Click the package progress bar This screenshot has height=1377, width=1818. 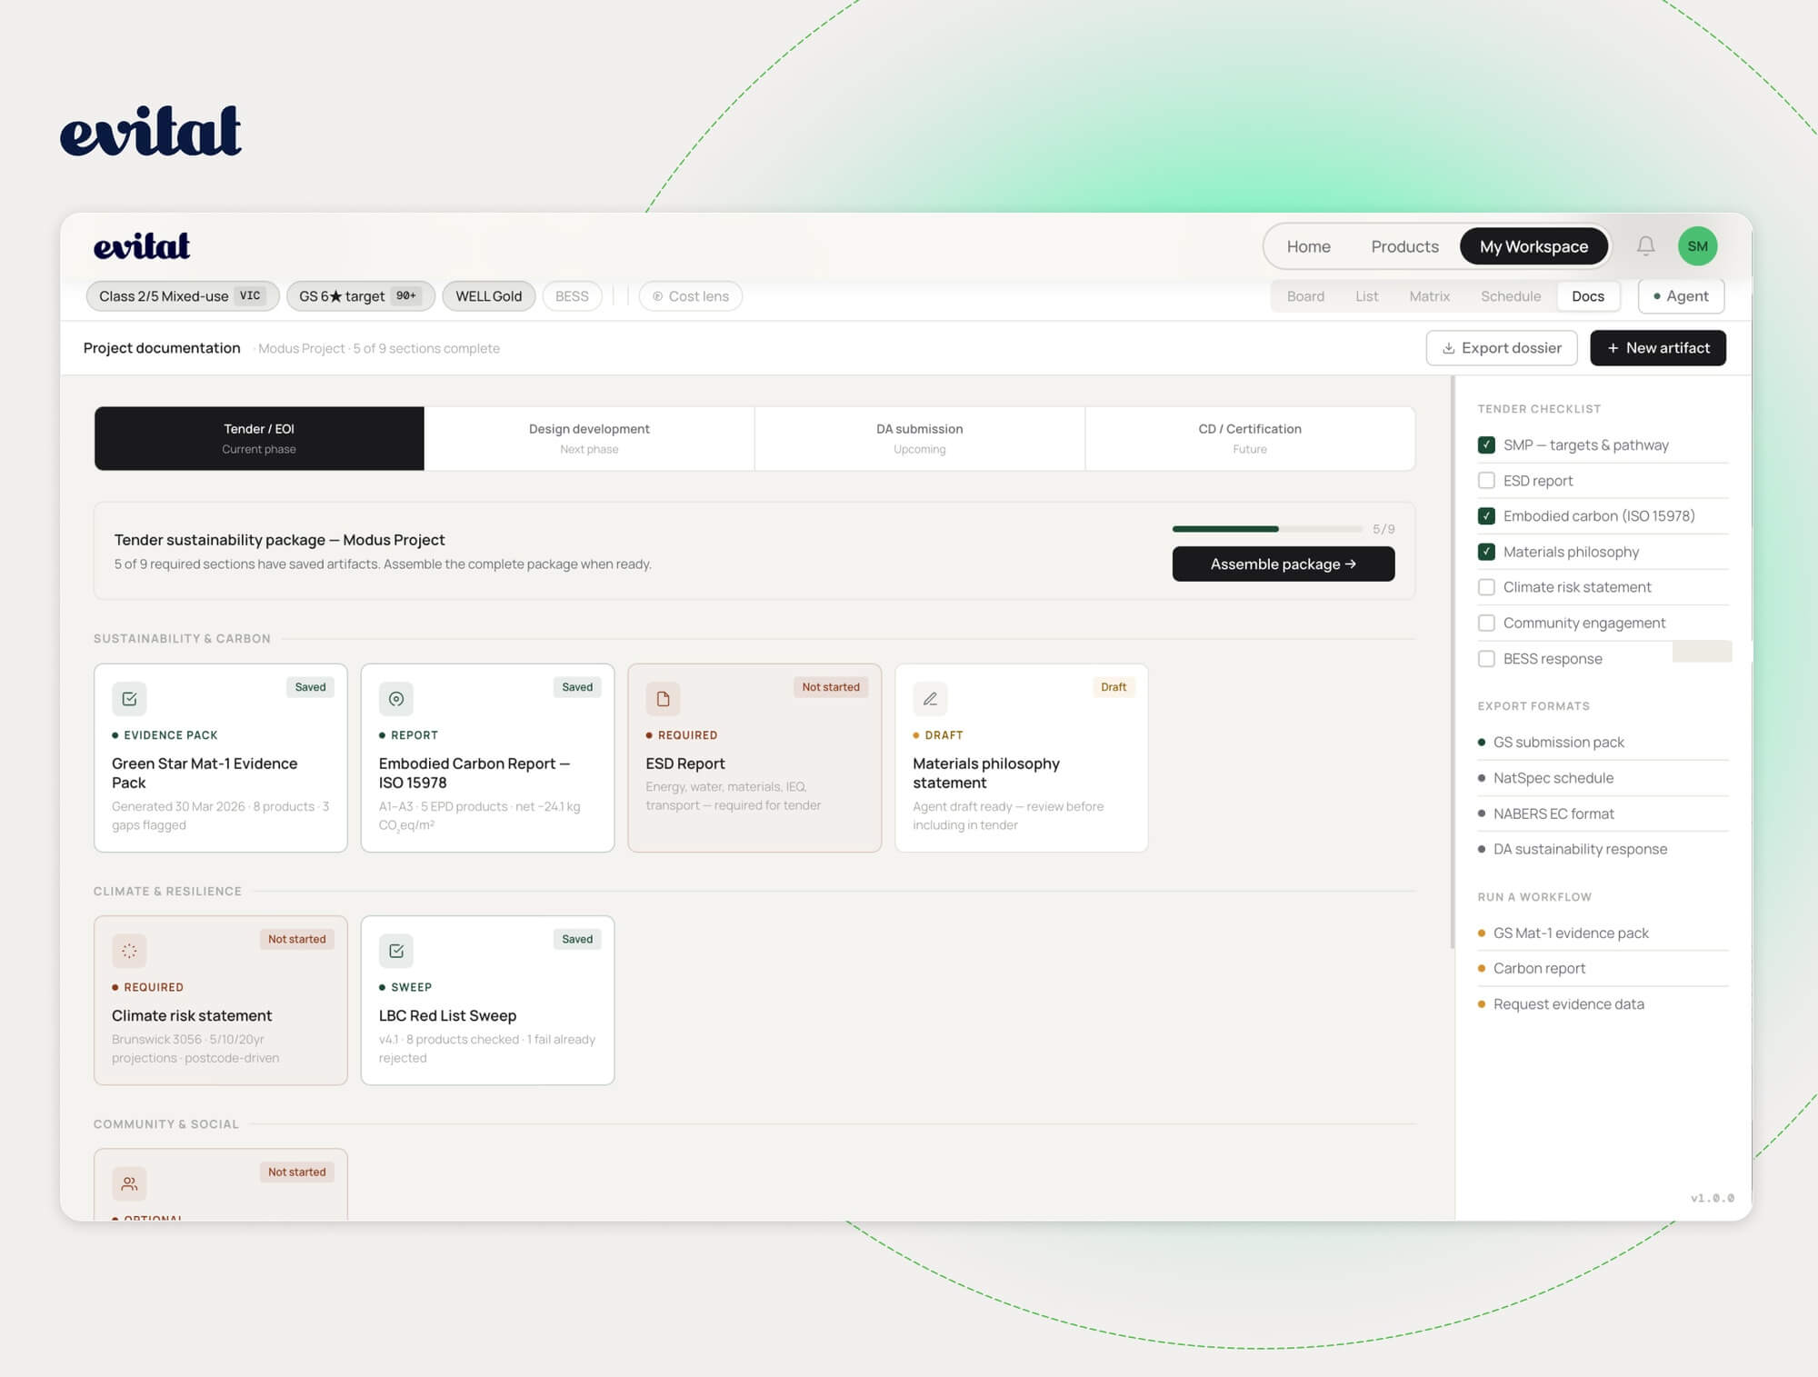1268,529
